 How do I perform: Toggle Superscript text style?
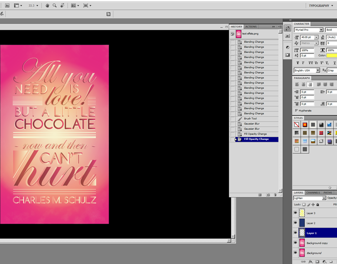point(322,63)
